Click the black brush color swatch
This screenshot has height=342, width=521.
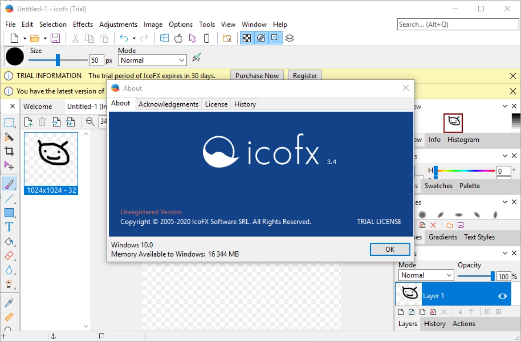(x=15, y=57)
